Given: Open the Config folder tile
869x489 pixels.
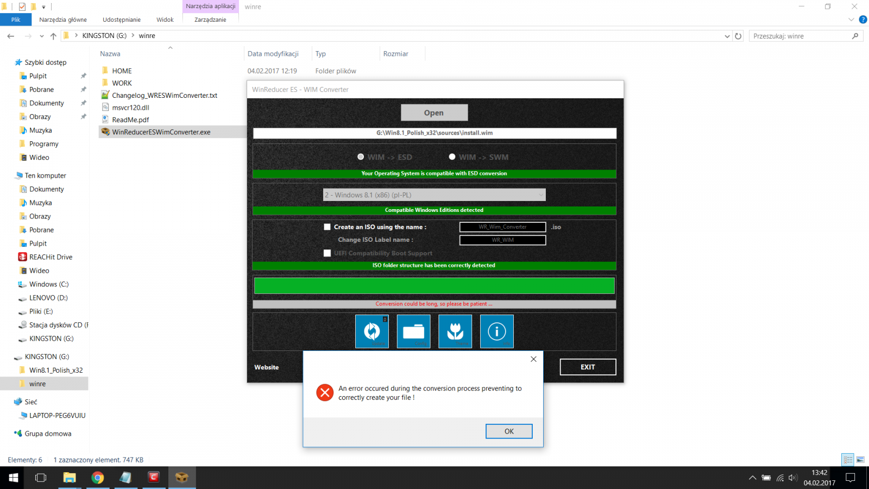Looking at the screenshot, I should (x=414, y=331).
